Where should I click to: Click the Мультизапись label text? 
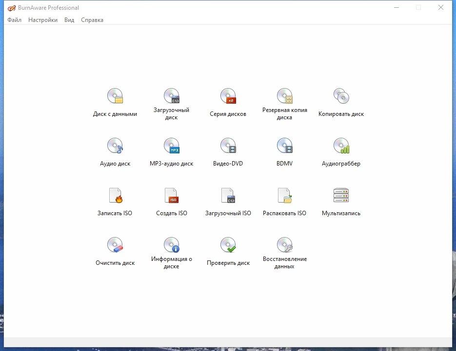(x=341, y=213)
